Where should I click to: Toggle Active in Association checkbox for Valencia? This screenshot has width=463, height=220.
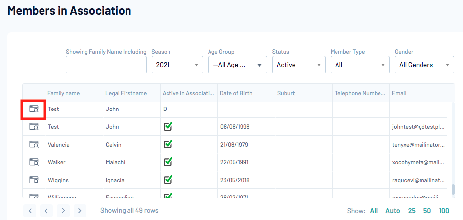168,145
